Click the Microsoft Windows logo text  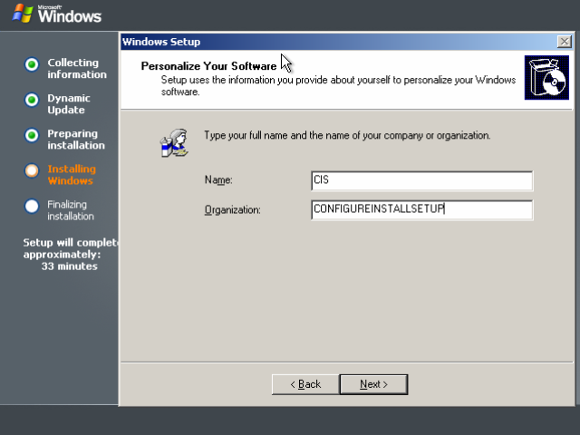[x=70, y=14]
